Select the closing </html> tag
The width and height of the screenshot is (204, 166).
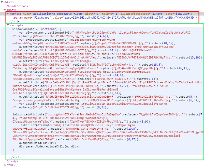(x=9, y=165)
